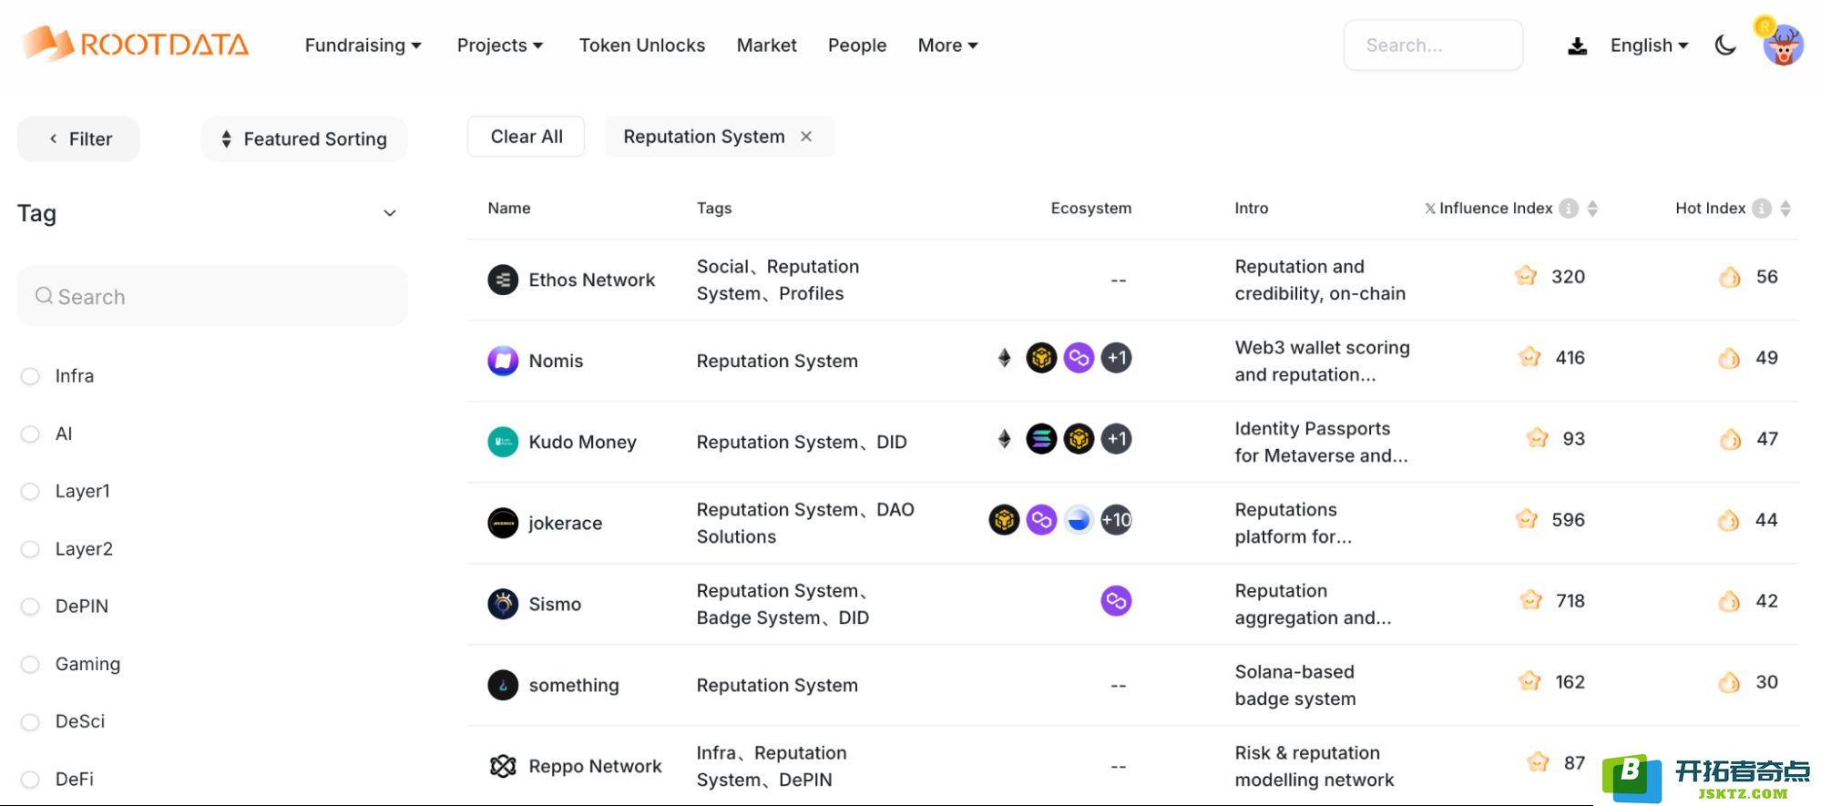The height and width of the screenshot is (806, 1821).
Task: Open jokerace project name link
Action: 565,523
